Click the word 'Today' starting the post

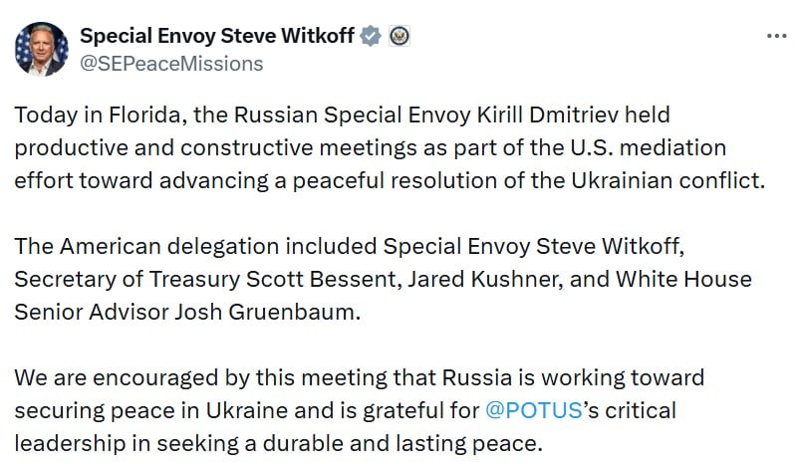(x=43, y=116)
